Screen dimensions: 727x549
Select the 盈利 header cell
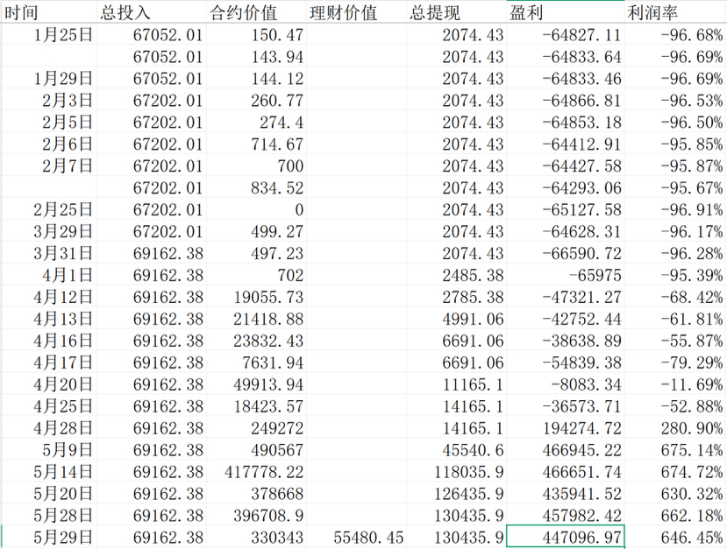point(565,12)
